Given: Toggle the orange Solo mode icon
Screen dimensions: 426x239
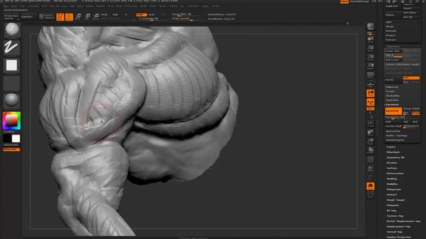Looking at the screenshot, I should point(371,186).
